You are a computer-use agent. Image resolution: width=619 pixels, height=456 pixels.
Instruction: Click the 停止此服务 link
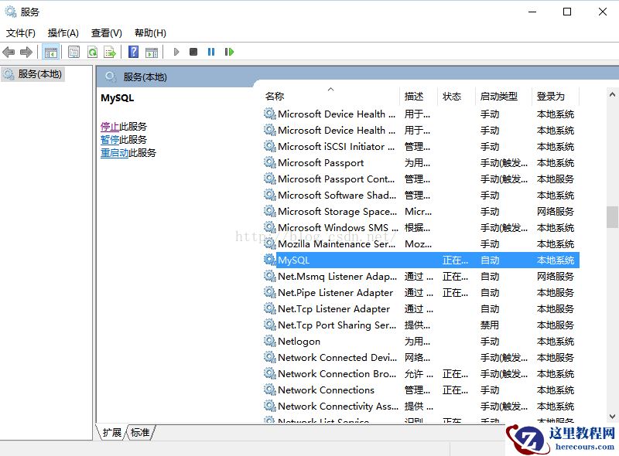[112, 126]
